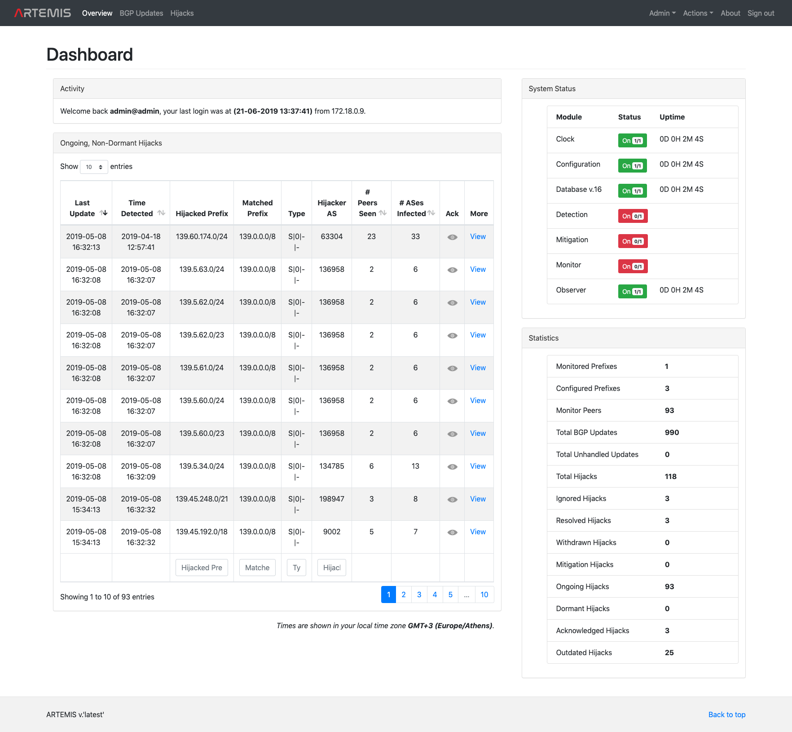
Task: Switch to the BGP Updates page
Action: [141, 13]
